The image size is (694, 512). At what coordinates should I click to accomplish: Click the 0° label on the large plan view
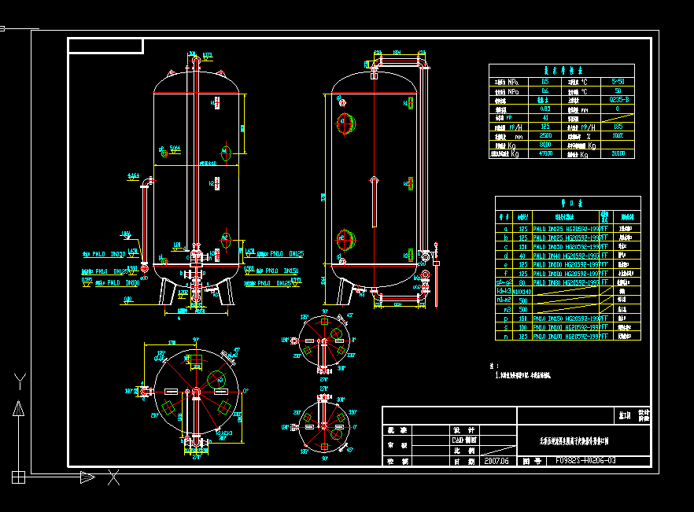point(246,391)
